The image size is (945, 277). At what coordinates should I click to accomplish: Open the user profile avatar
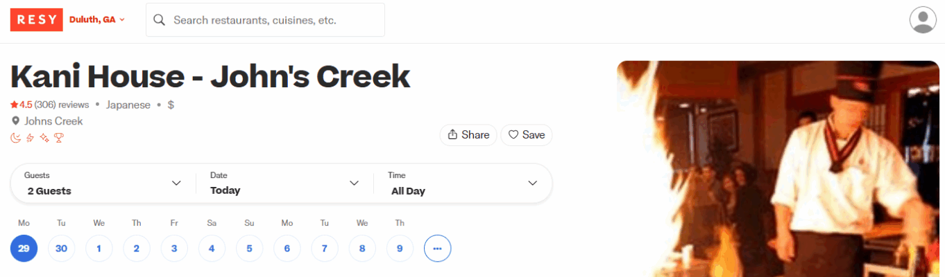click(923, 19)
